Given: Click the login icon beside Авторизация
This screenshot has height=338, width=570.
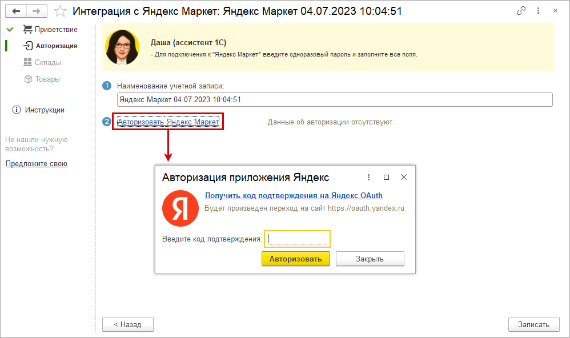Looking at the screenshot, I should coord(28,46).
